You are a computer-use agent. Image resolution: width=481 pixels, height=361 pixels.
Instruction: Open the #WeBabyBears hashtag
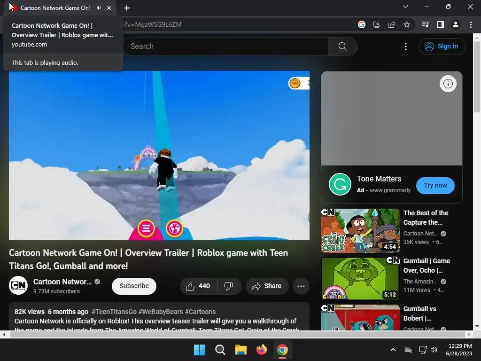tap(161, 312)
